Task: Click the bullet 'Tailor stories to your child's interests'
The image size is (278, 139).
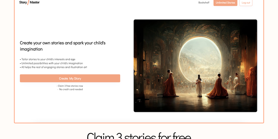Action: pyautogui.click(x=48, y=59)
